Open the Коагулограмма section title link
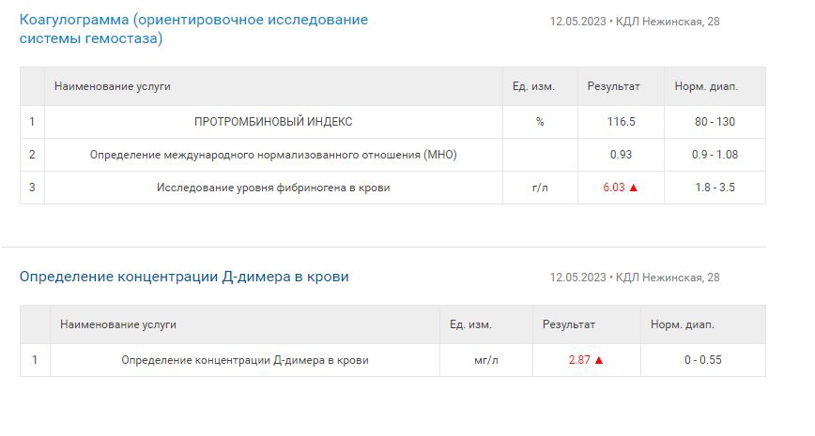This screenshot has width=815, height=436. (193, 28)
